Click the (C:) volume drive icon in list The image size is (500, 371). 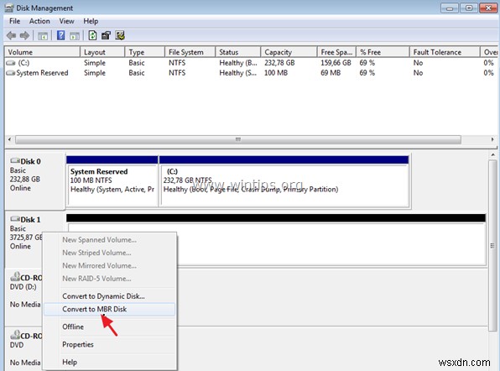pyautogui.click(x=11, y=63)
